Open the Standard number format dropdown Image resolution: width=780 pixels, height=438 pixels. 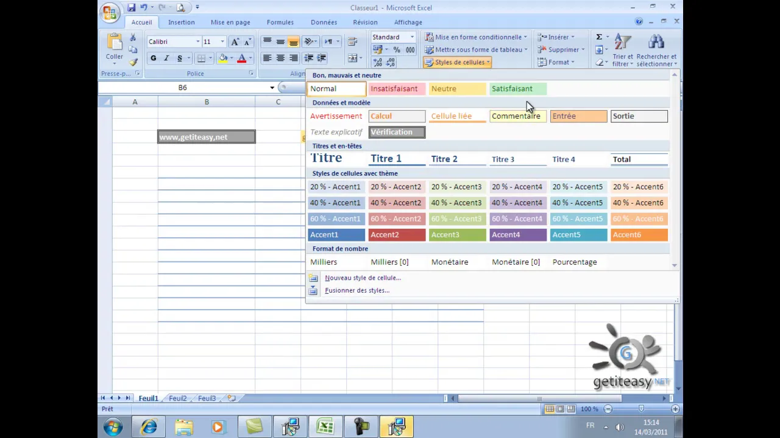pyautogui.click(x=412, y=37)
